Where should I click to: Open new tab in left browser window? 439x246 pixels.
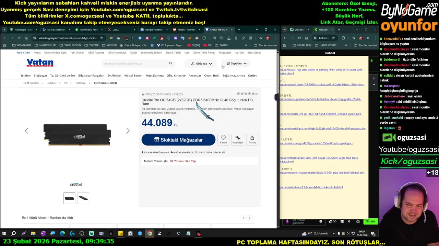(239, 29)
